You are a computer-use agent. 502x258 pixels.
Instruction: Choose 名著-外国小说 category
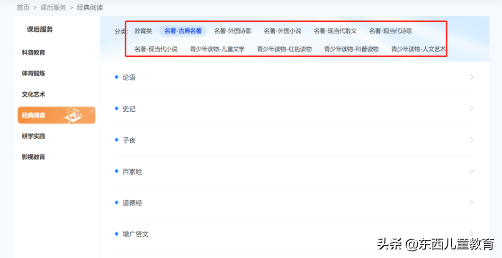282,31
